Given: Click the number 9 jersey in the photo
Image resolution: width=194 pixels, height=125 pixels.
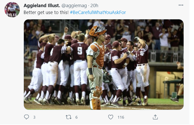Looking at the screenshot, I should (80, 51).
